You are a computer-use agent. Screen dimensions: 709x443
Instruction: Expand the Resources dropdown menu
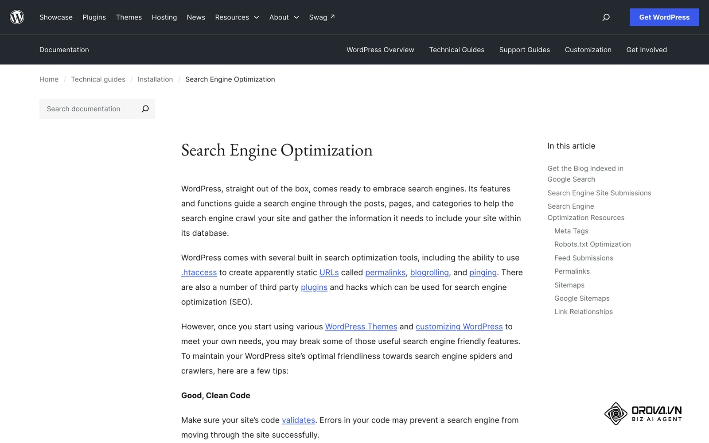pos(237,17)
